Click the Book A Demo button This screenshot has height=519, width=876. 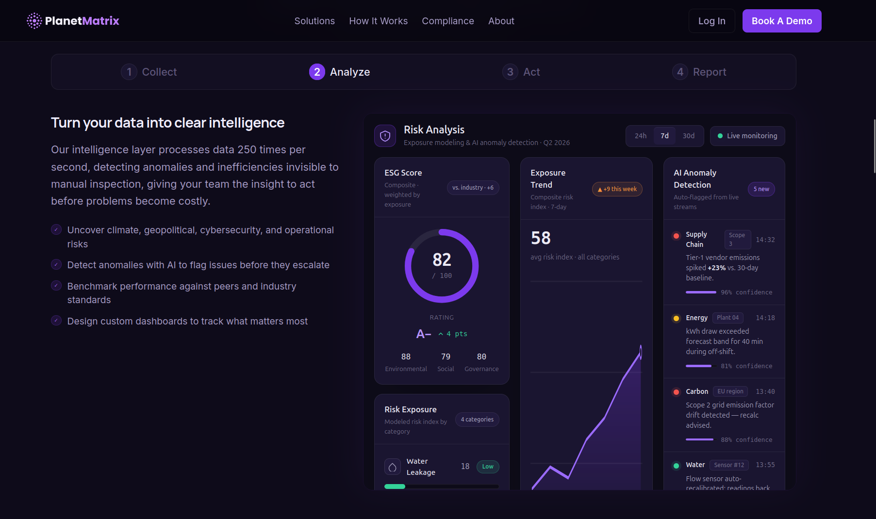pos(782,21)
